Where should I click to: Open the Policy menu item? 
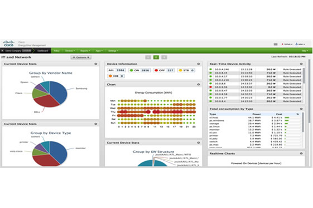tap(57, 51)
